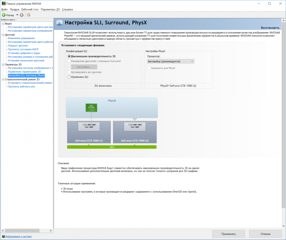Select Настройка SLI, Surround, PhysX item
The image size is (286, 240).
(x=26, y=75)
